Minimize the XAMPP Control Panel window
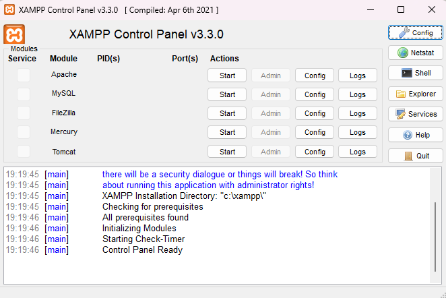The image size is (446, 298). pyautogui.click(x=371, y=9)
